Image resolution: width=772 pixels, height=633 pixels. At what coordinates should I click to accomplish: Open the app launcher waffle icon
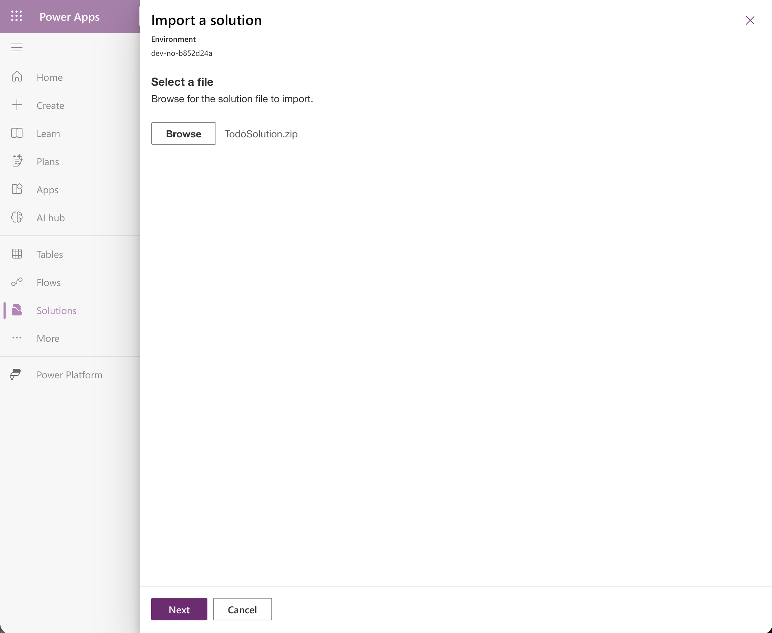pos(17,17)
